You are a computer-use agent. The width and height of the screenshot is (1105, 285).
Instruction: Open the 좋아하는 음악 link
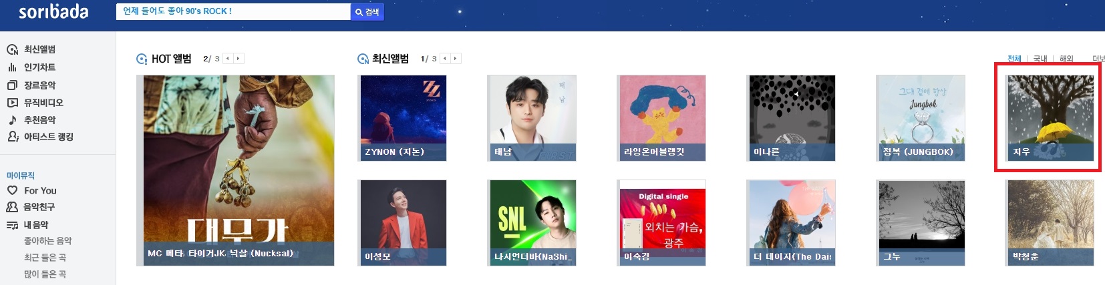point(48,241)
